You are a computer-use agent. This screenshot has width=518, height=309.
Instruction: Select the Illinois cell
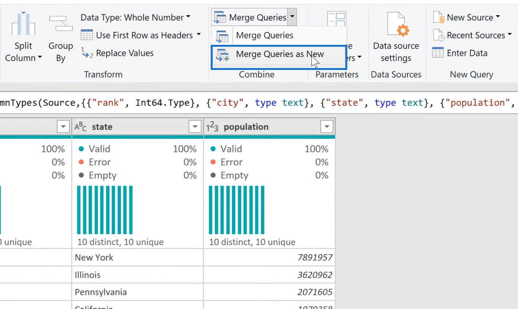coord(137,275)
